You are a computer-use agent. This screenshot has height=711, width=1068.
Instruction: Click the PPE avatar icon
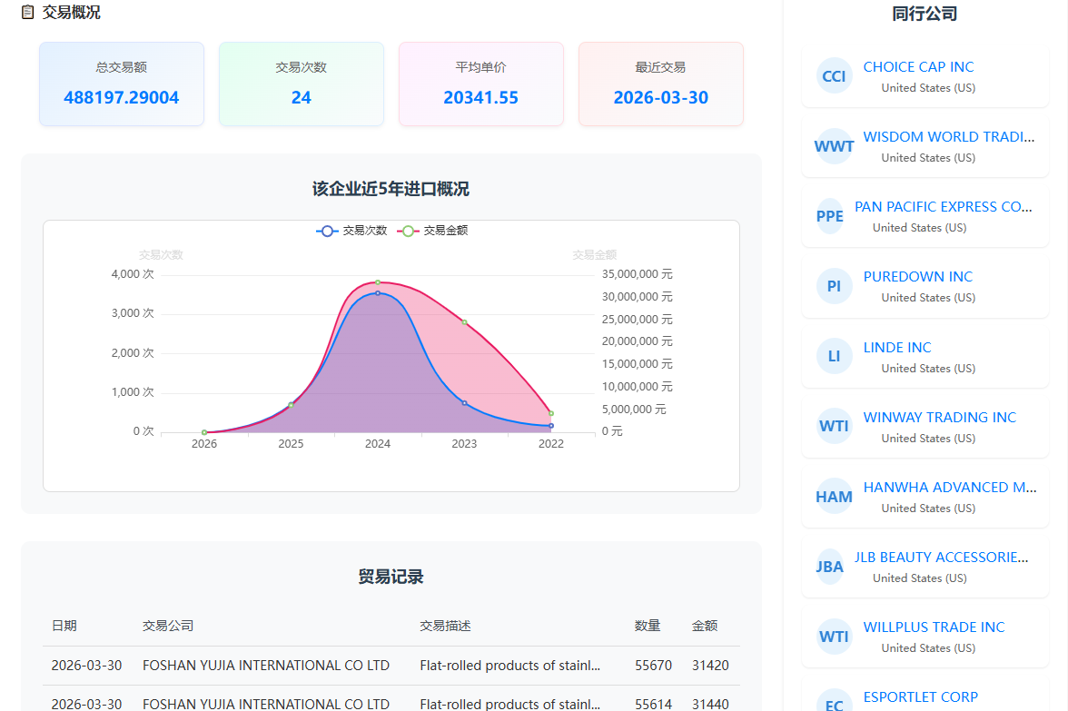tap(830, 216)
